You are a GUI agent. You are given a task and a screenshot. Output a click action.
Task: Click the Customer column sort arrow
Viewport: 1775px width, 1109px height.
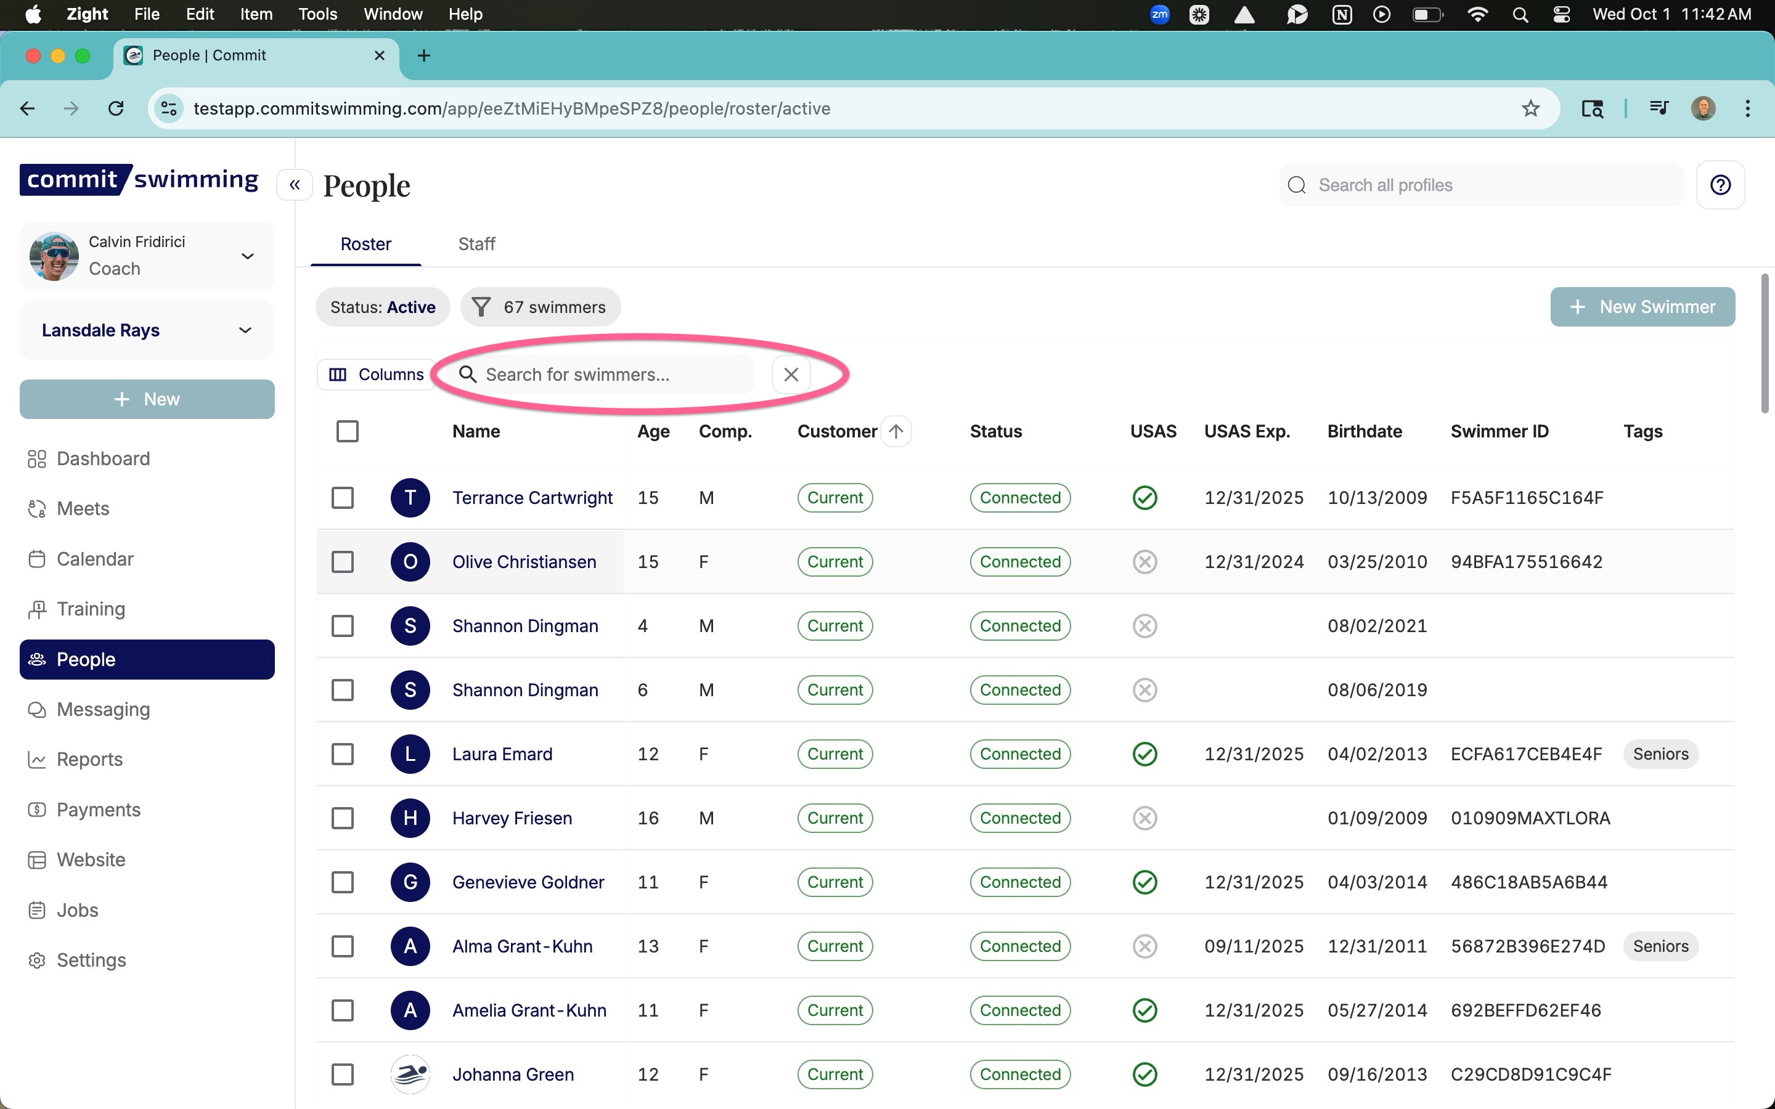click(x=896, y=431)
